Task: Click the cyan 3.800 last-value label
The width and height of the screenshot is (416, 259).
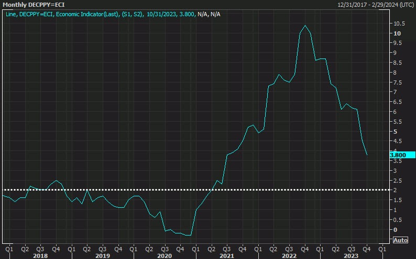Action: click(398, 155)
